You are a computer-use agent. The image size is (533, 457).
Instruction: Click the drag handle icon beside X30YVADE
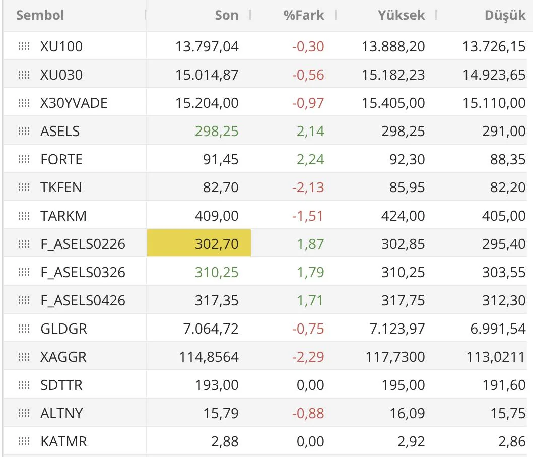[24, 103]
